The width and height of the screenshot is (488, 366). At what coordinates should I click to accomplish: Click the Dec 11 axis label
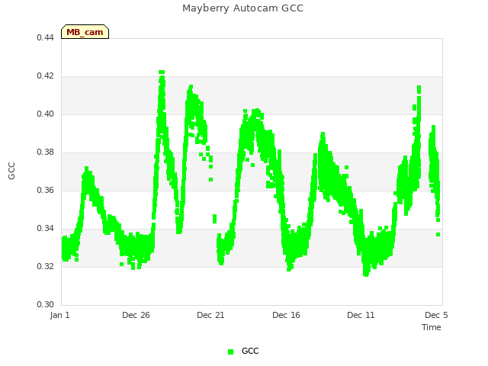(x=361, y=315)
